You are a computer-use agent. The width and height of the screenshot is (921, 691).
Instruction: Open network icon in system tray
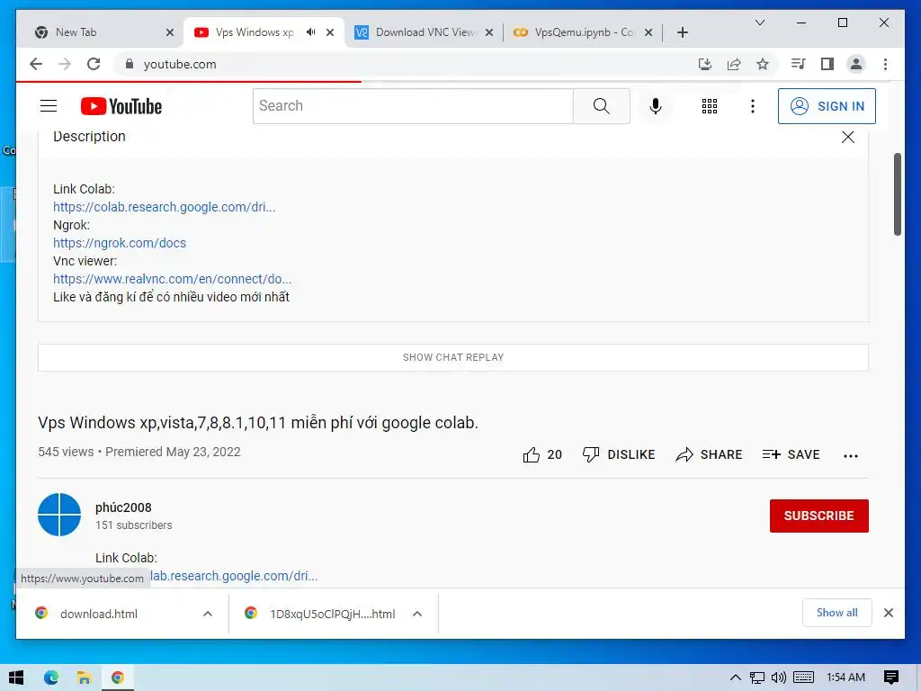pos(757,678)
